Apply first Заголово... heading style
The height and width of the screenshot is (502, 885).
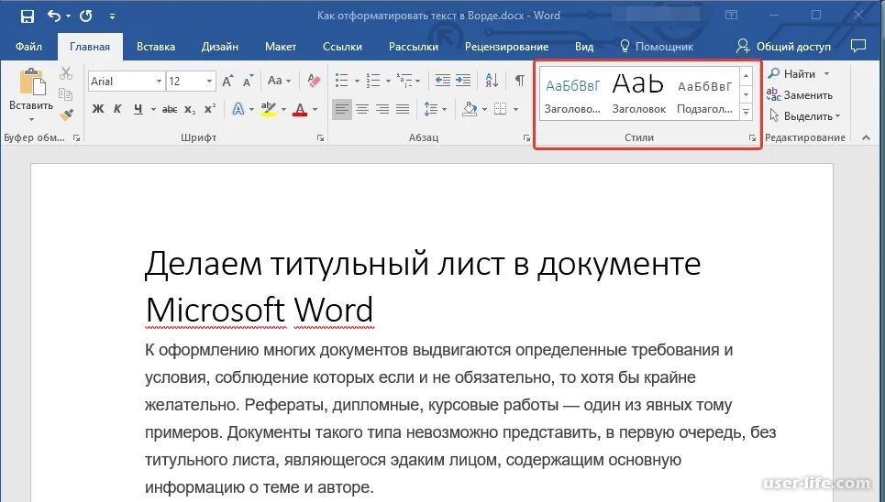point(573,93)
